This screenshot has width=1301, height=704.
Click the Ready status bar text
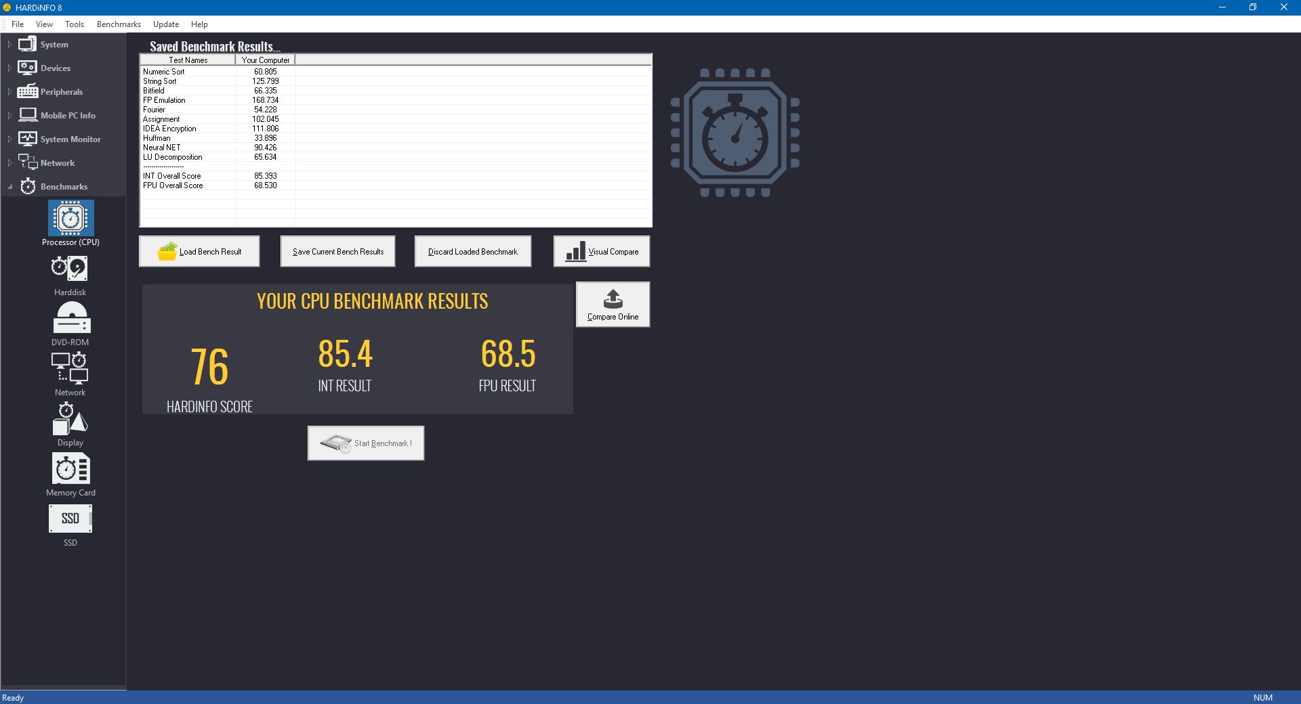pos(13,698)
